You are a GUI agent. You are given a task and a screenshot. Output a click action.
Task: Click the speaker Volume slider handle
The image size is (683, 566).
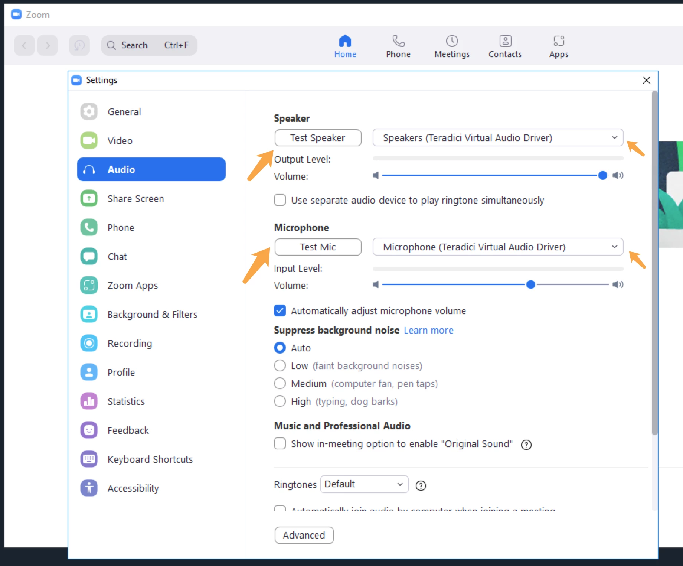pyautogui.click(x=603, y=175)
